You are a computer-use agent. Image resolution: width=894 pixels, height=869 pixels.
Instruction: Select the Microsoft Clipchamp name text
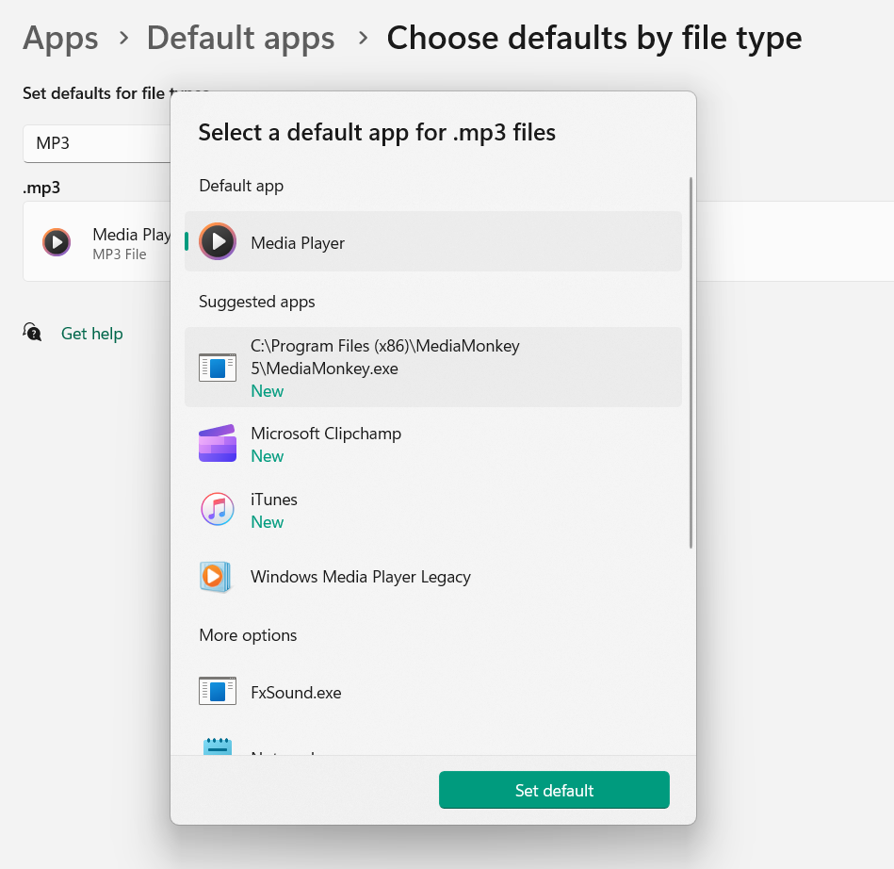(x=326, y=434)
